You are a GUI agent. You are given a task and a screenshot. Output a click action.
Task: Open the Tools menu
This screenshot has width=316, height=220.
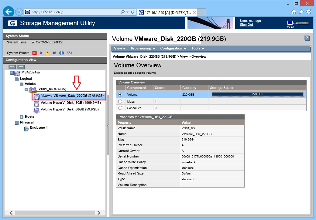(197, 48)
